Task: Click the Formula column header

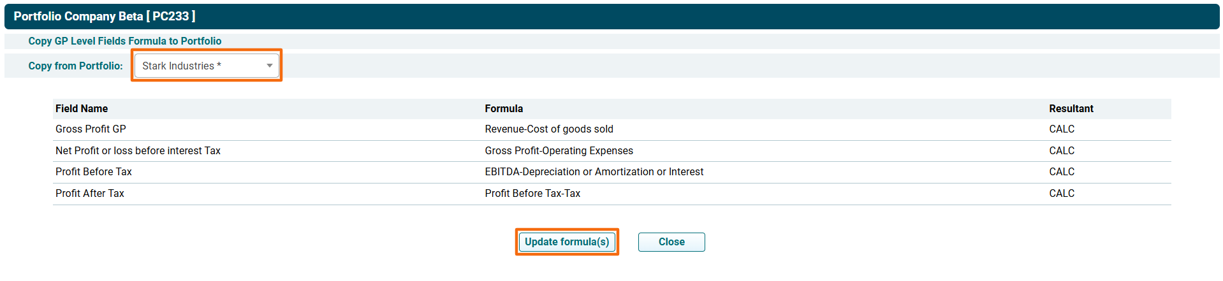Action: tap(504, 109)
